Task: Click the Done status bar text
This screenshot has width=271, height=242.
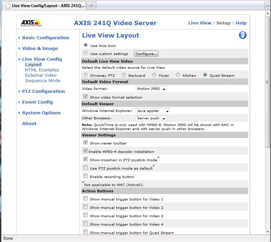Action: pos(8,238)
